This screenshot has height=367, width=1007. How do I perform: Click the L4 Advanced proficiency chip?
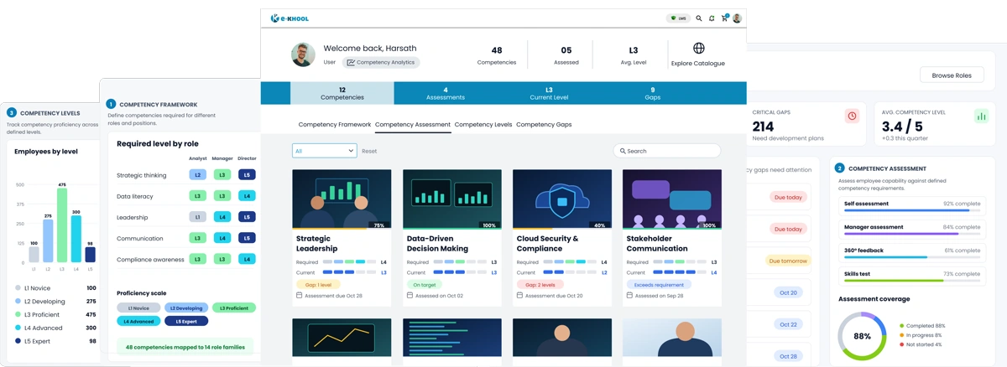pyautogui.click(x=138, y=321)
